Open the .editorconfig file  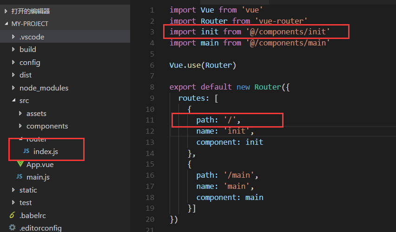40,228
